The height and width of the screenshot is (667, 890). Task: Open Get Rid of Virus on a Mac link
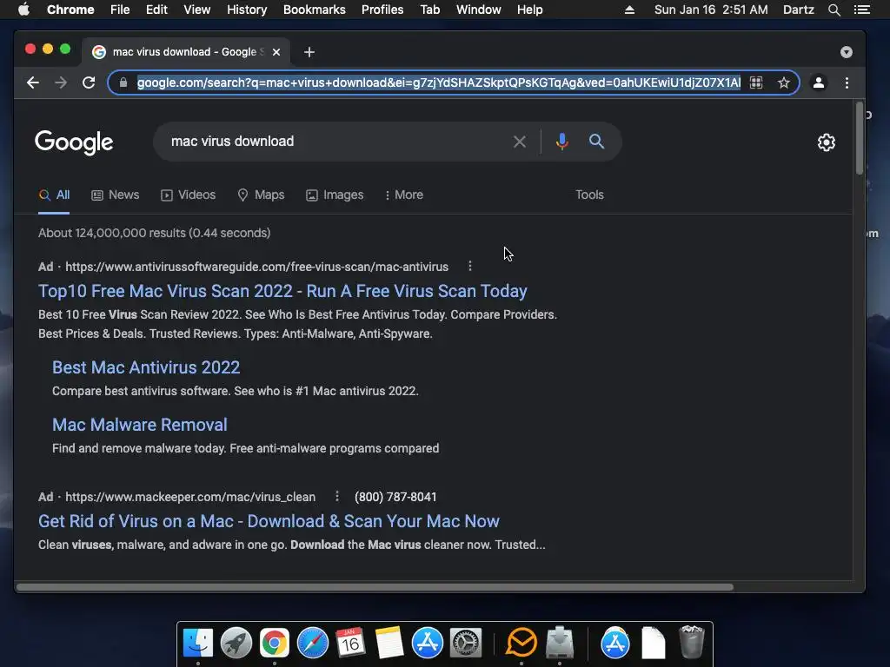tap(269, 521)
